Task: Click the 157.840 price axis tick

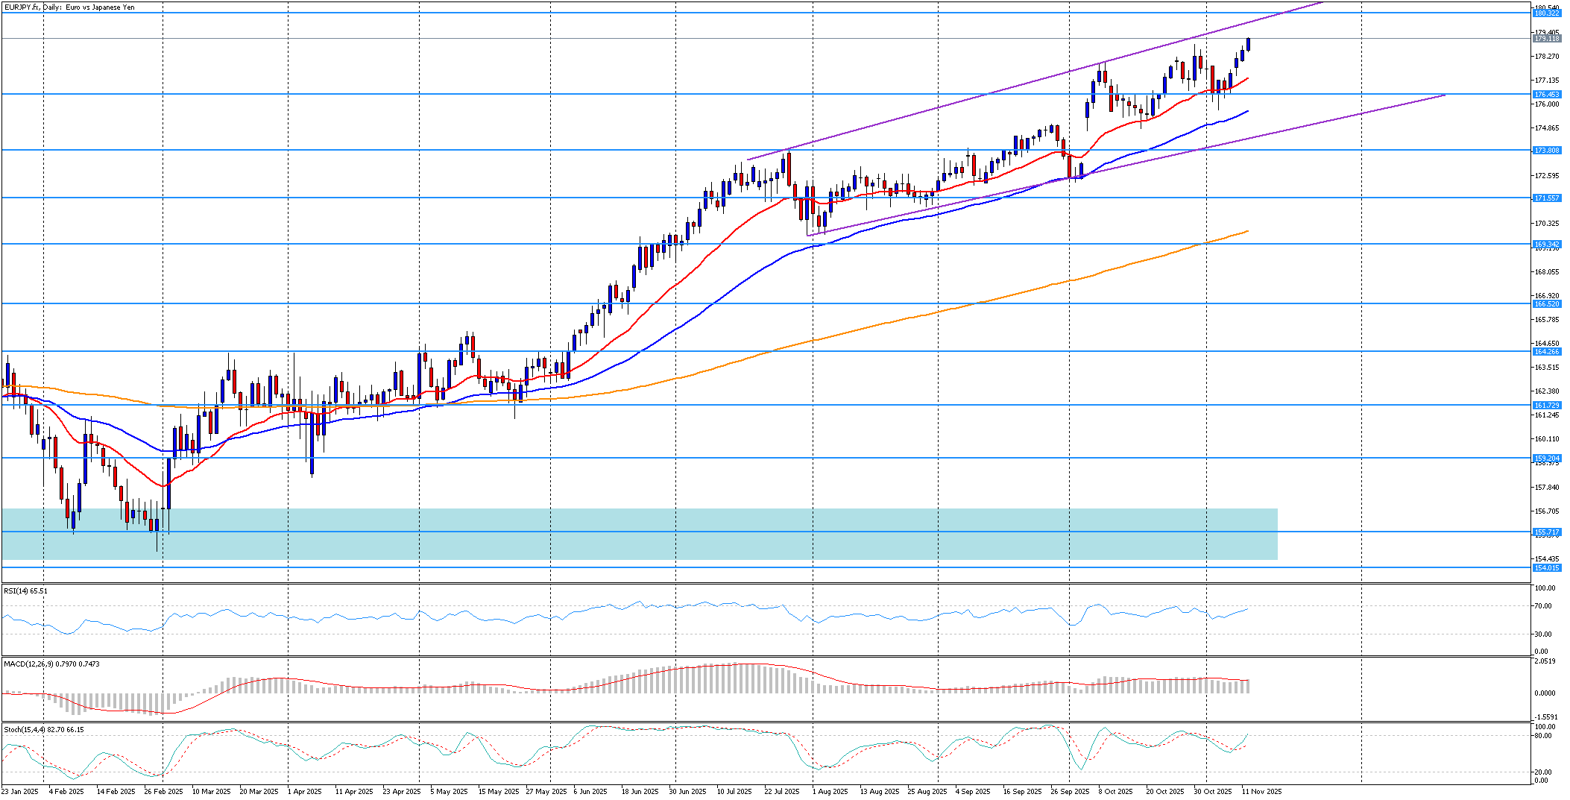Action: 1545,488
